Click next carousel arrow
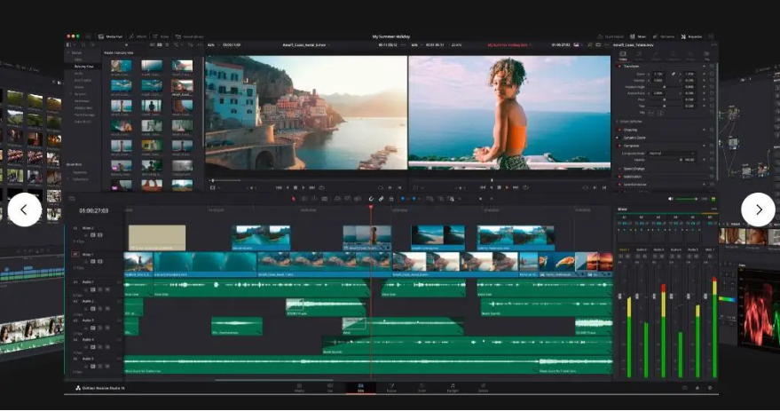The height and width of the screenshot is (411, 780). coord(758,209)
